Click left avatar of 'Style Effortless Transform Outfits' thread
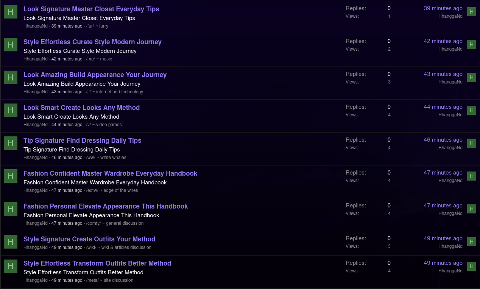 tap(11, 266)
